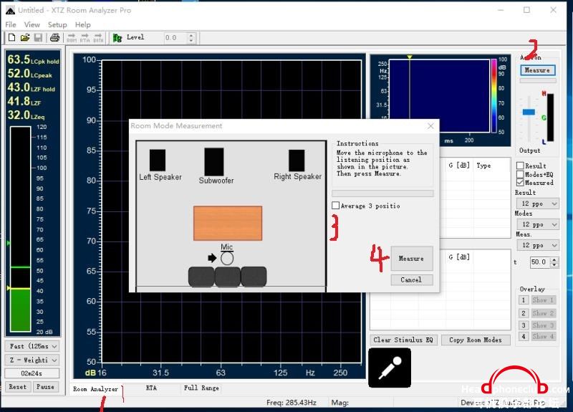Image resolution: width=573 pixels, height=412 pixels.
Task: Close the Room Mode Measurement dialog
Action: point(430,126)
